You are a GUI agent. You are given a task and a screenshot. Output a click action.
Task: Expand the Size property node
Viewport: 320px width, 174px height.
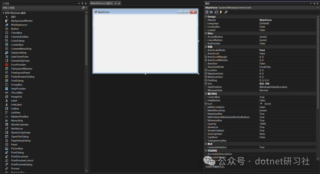pyautogui.click(x=206, y=84)
